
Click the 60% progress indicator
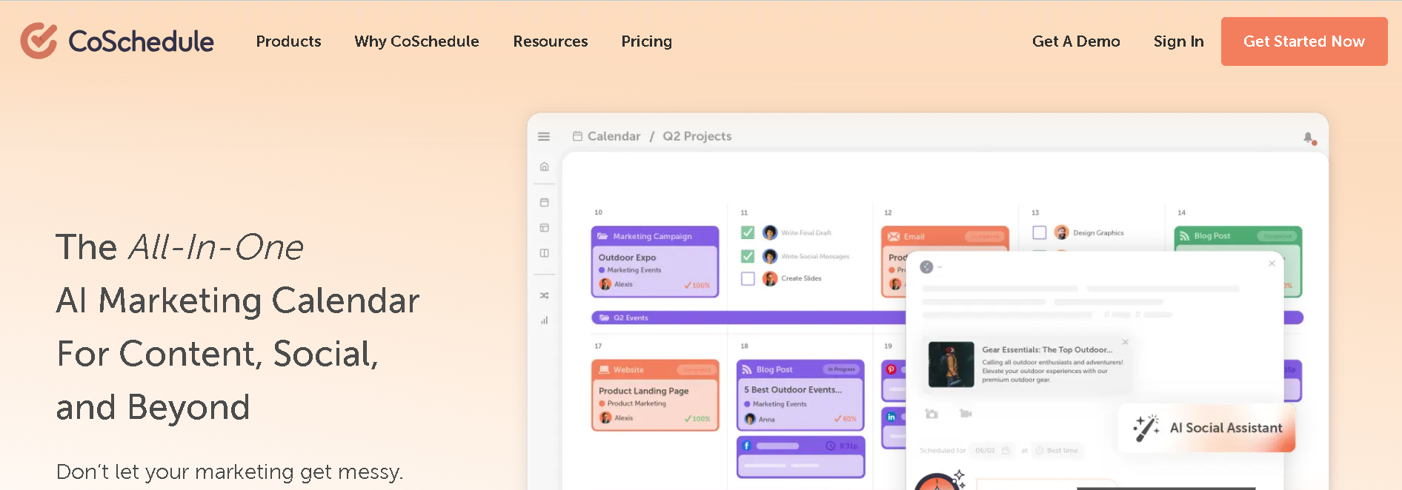point(845,419)
